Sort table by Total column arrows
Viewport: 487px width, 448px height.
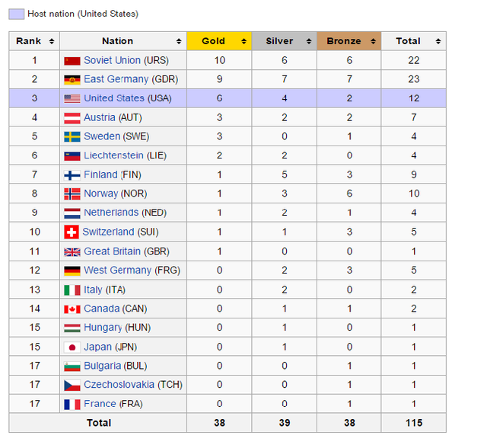pyautogui.click(x=439, y=41)
